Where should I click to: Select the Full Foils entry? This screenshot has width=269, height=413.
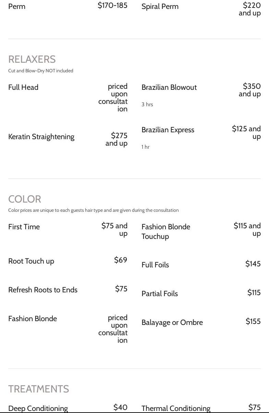tap(155, 265)
